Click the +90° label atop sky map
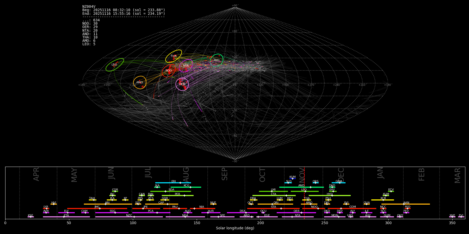Image resolution: width=469 pixels, height=234 pixels. coord(235,6)
